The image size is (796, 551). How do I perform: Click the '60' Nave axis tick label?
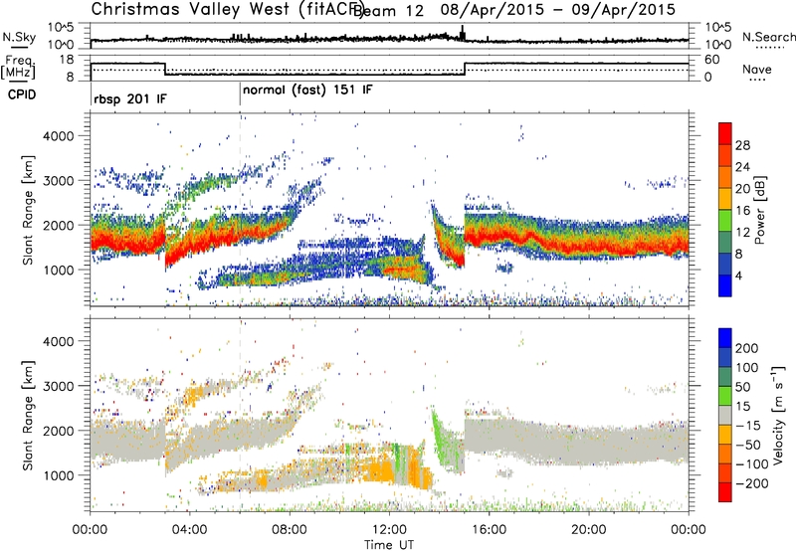pos(712,60)
